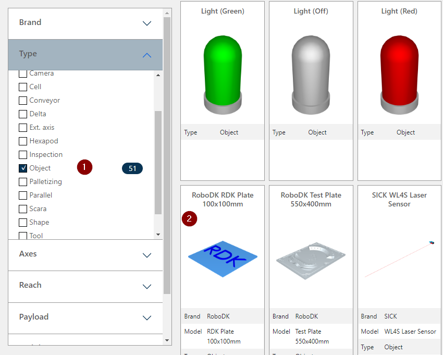Check the Cell type checkbox

click(x=23, y=87)
